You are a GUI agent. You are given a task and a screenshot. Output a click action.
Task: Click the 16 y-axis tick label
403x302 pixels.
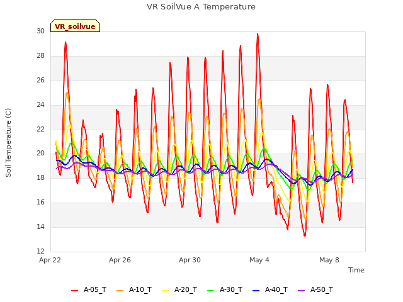(x=40, y=202)
